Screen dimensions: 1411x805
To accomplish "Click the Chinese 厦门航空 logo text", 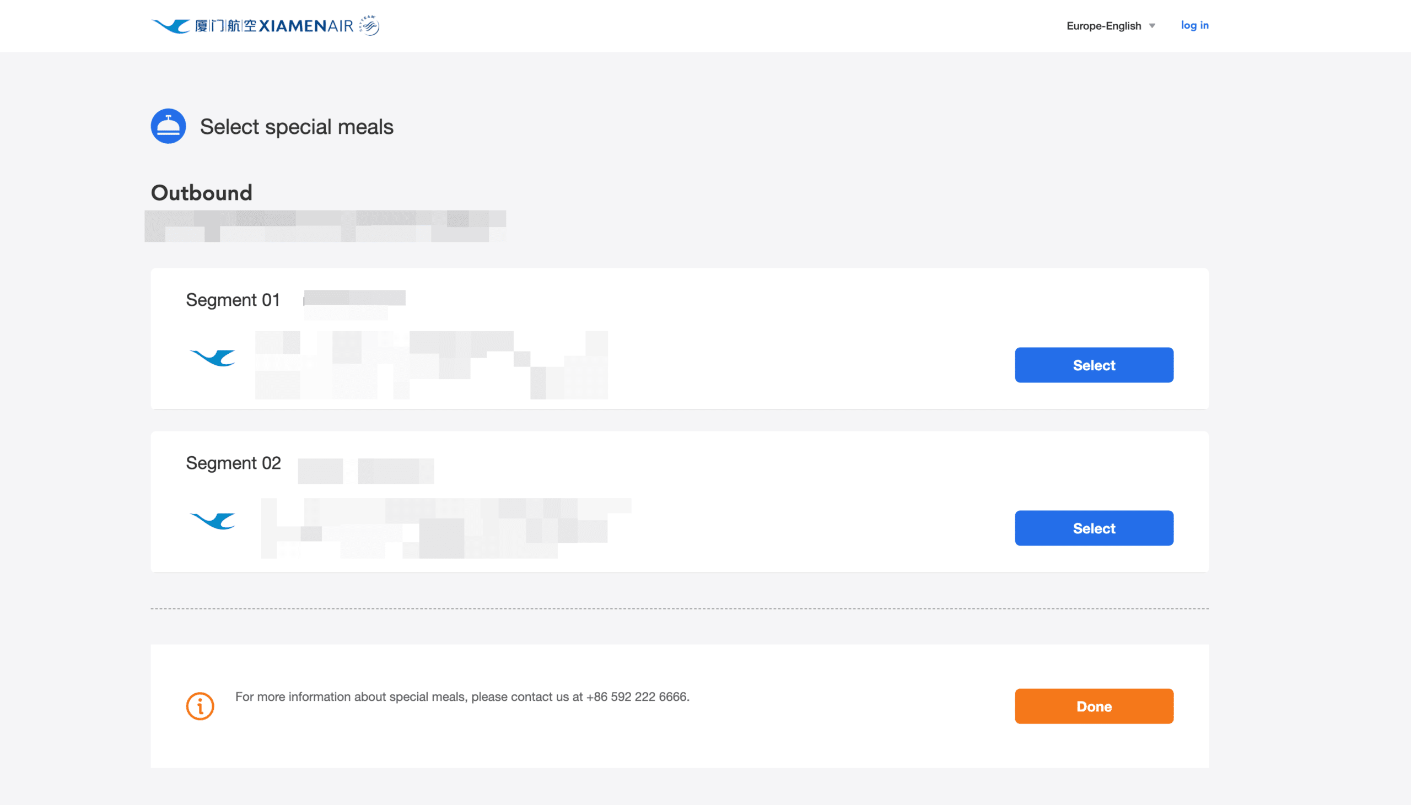I will [225, 26].
